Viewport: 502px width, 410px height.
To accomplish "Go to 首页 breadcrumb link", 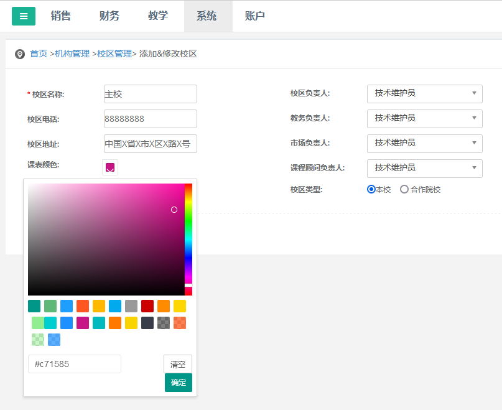I will pyautogui.click(x=39, y=54).
